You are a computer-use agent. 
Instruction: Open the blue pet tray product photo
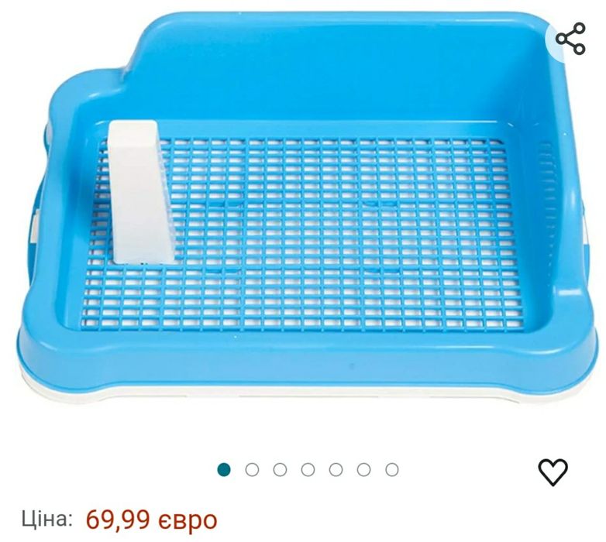tap(303, 208)
